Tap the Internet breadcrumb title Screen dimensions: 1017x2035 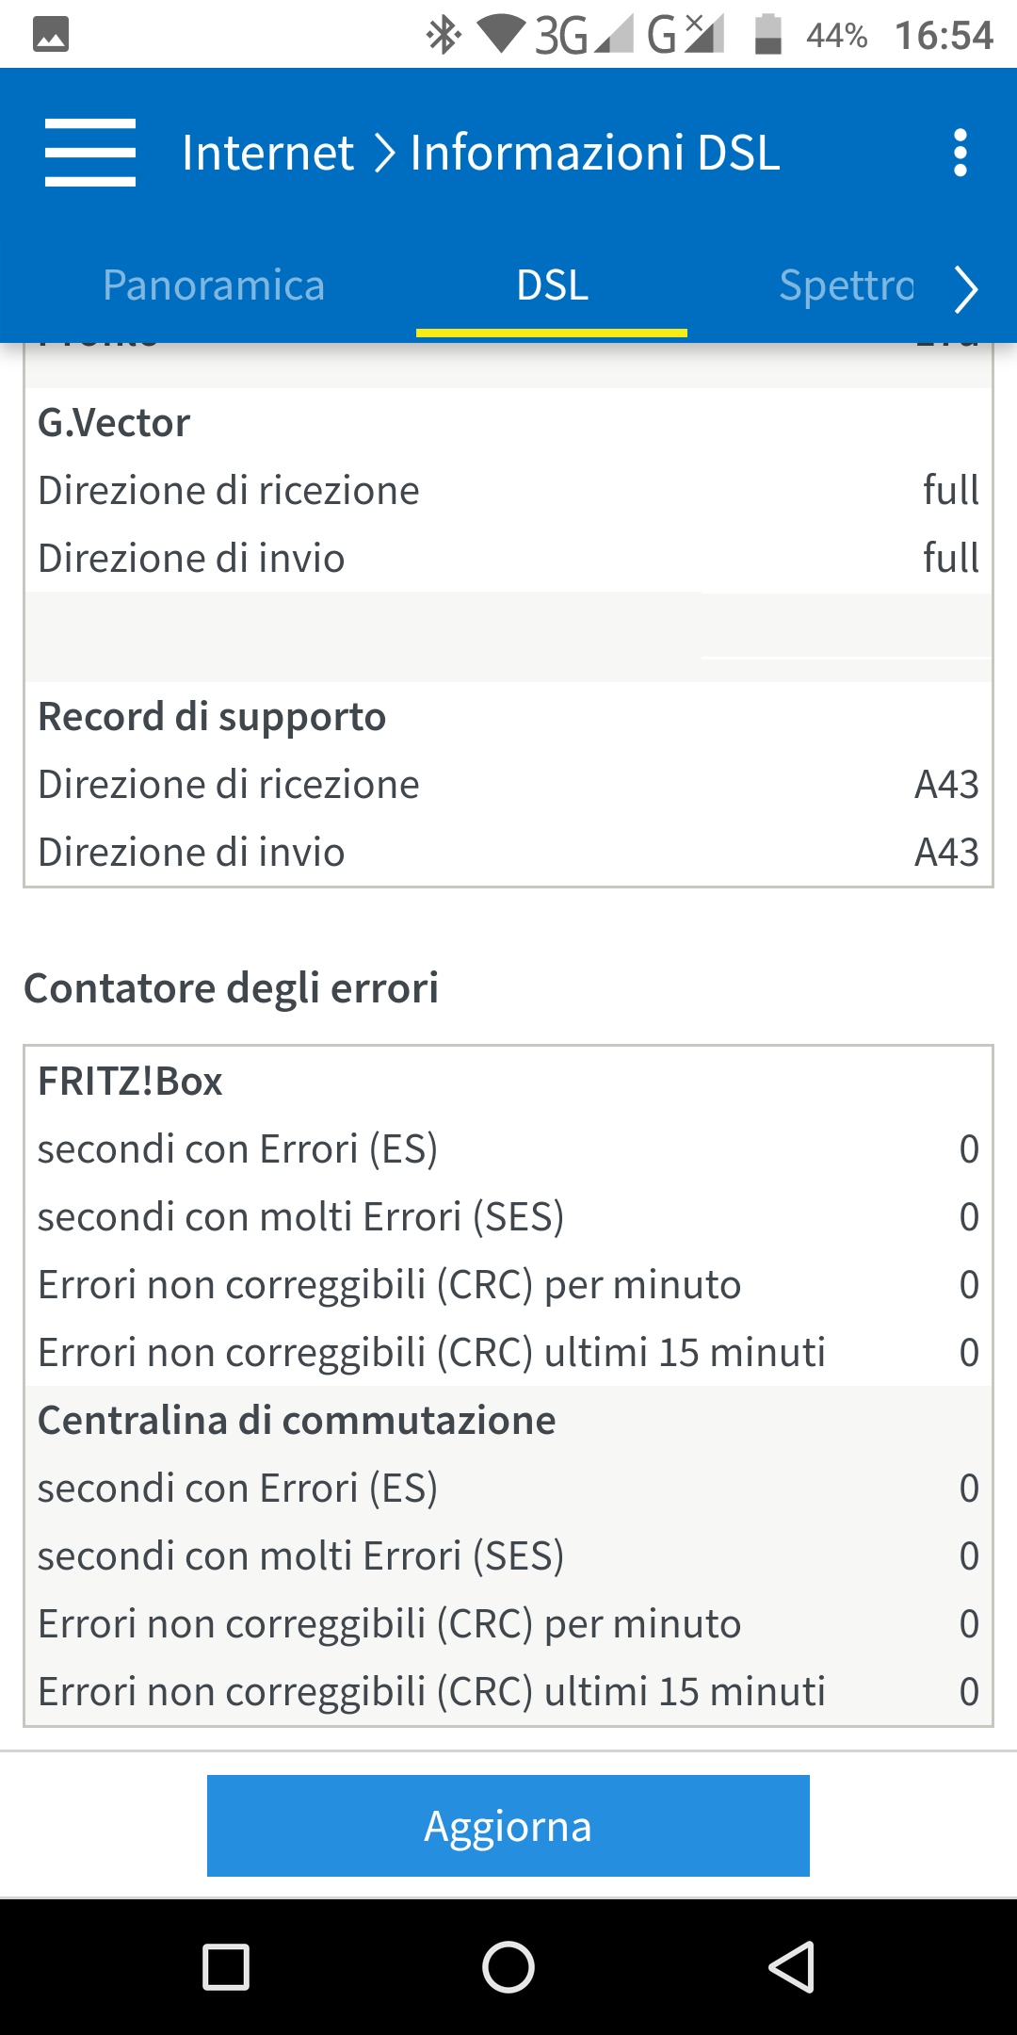tap(267, 153)
